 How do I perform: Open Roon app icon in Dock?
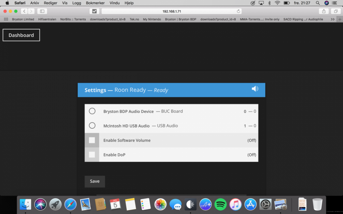pyautogui.click(x=190, y=204)
